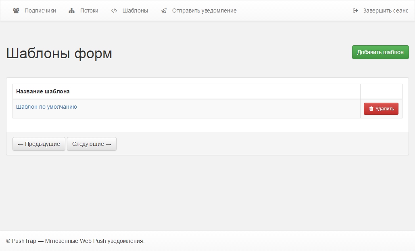
Task: Click the paper plane send icon
Action: [x=163, y=11]
